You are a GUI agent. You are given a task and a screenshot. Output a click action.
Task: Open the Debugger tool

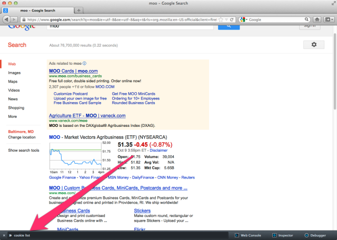click(315, 235)
